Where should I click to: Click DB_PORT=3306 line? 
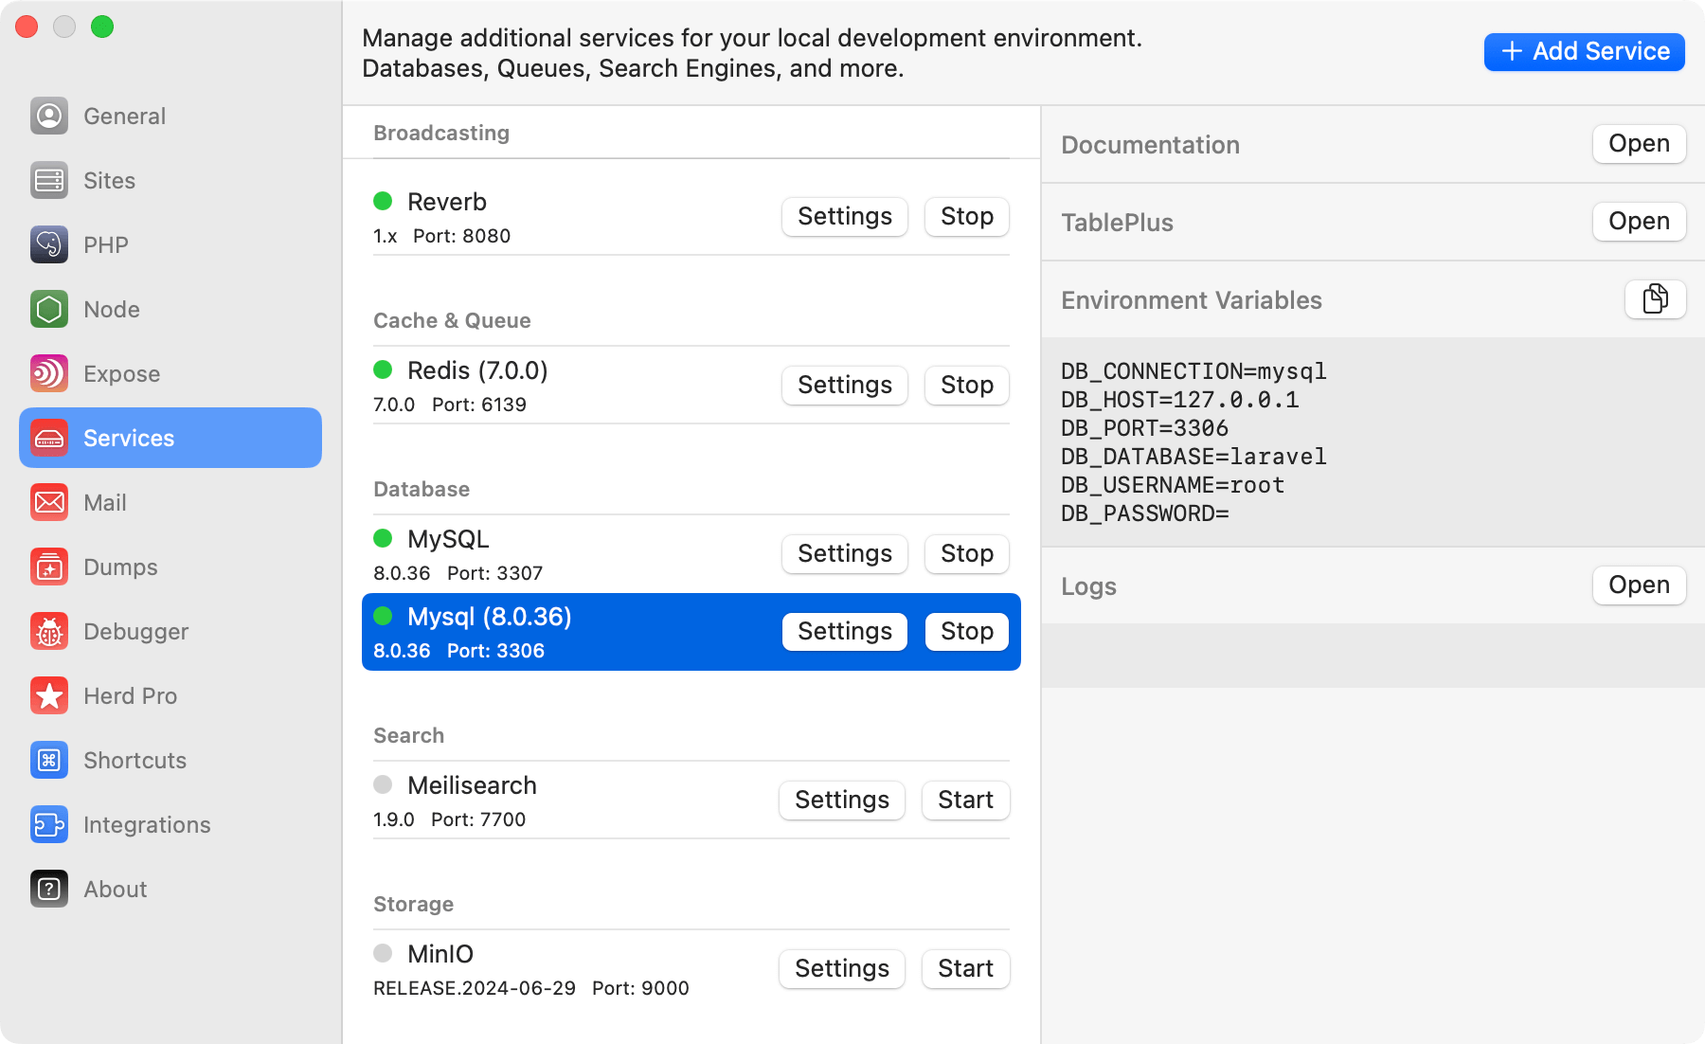(x=1144, y=428)
